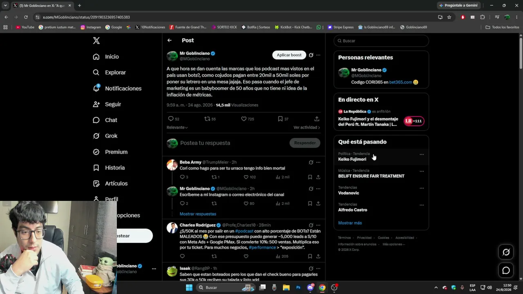Open Grok icon on Charles Rodríguez's reply
Viewport: 523px width, 294px height.
click(311, 225)
